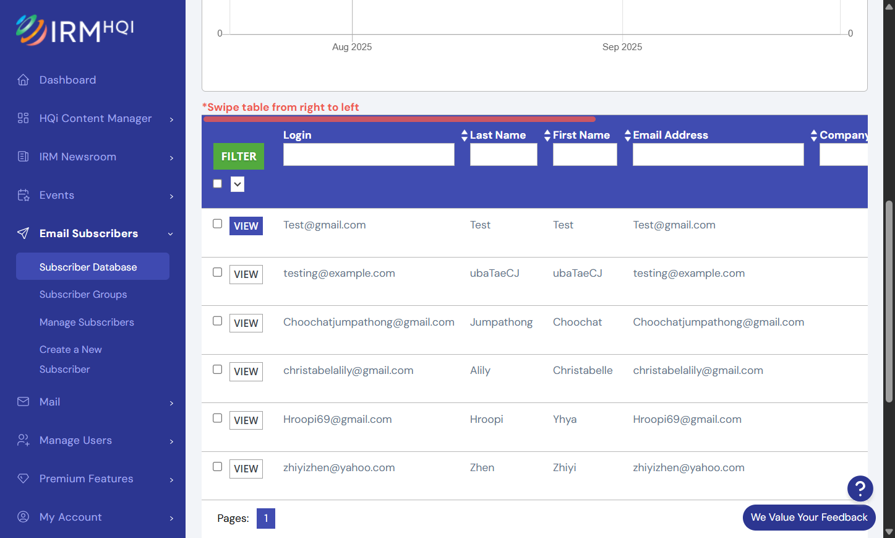Click the red horizontal table scroll bar
Screen dimensions: 895x538
point(400,119)
